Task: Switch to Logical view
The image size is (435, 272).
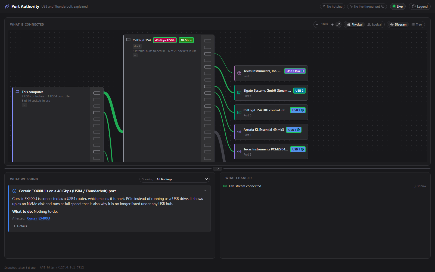Action: (374, 24)
